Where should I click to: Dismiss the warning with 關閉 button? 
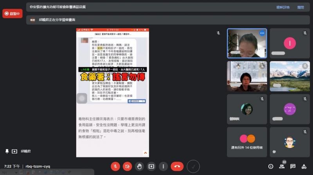pos(300,7)
